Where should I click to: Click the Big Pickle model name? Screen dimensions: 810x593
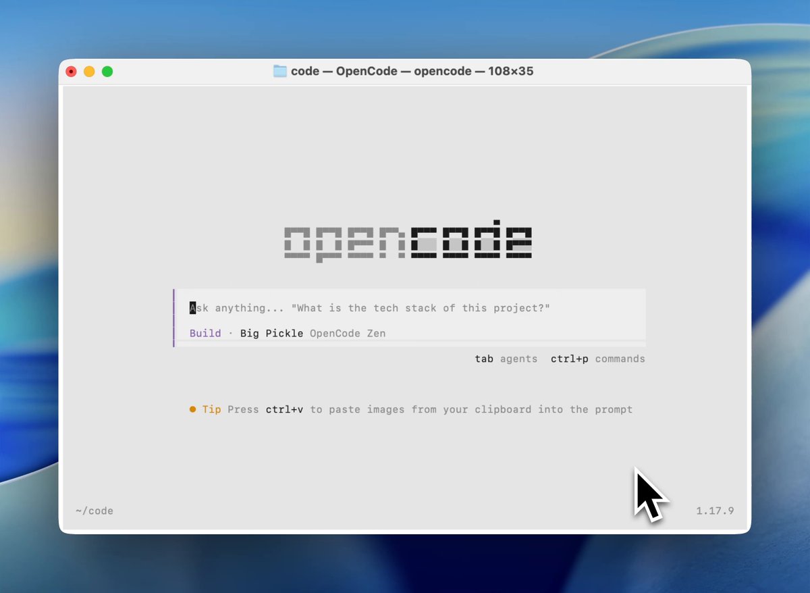click(272, 333)
